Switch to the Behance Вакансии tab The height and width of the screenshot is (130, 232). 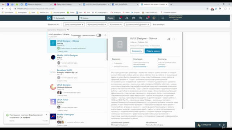pos(38,4)
